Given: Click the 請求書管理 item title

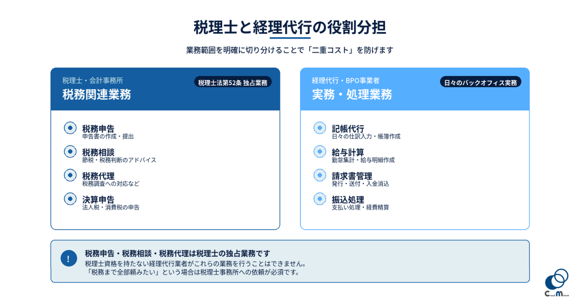Looking at the screenshot, I should point(352,175).
